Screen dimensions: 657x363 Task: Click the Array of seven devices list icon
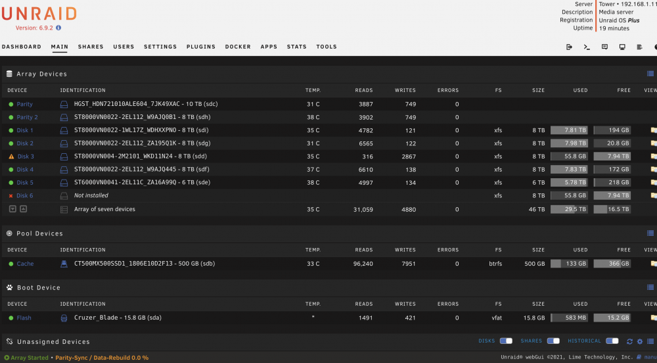64,210
